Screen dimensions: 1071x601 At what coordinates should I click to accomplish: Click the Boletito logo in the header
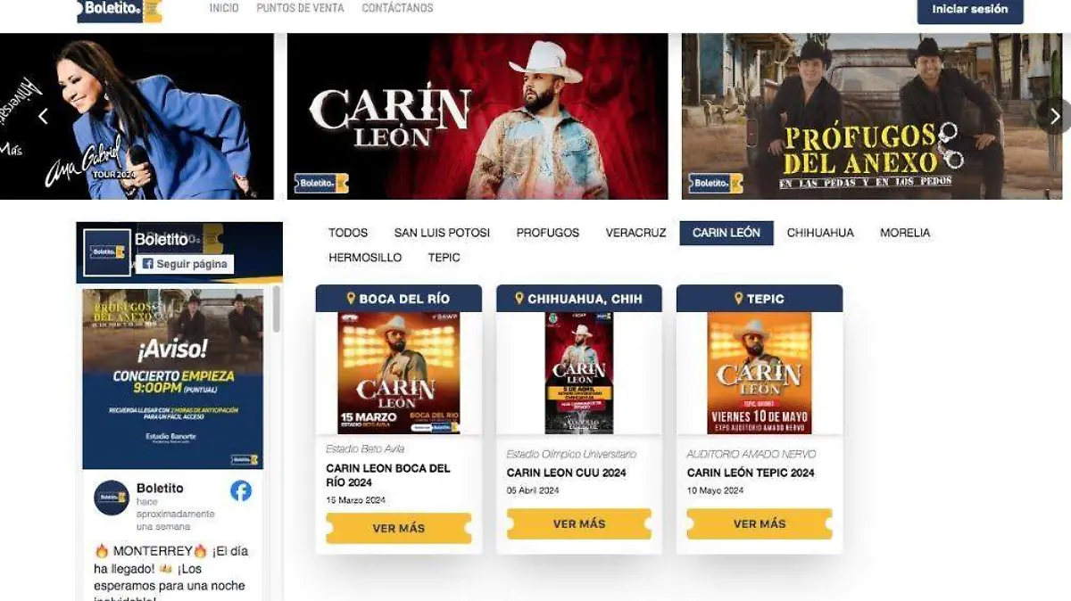click(120, 10)
